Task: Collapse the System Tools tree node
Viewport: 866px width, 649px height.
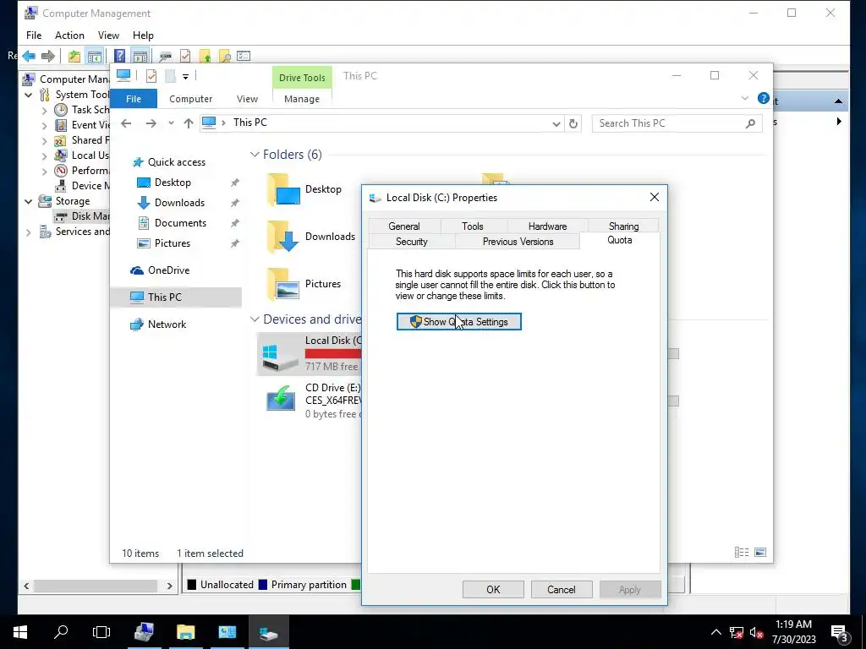Action: pos(28,95)
